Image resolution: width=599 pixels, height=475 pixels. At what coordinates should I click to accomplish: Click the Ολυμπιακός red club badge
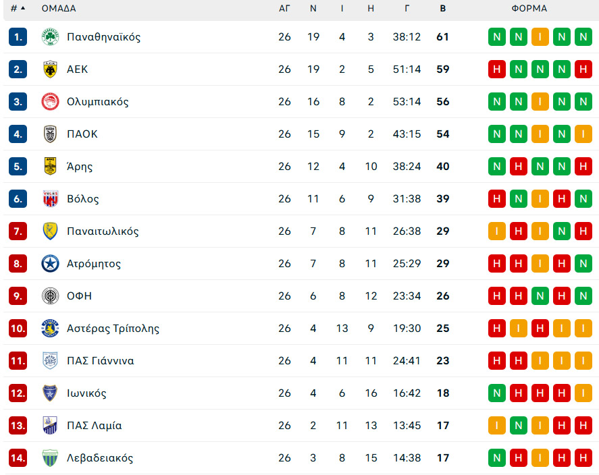coord(50,102)
